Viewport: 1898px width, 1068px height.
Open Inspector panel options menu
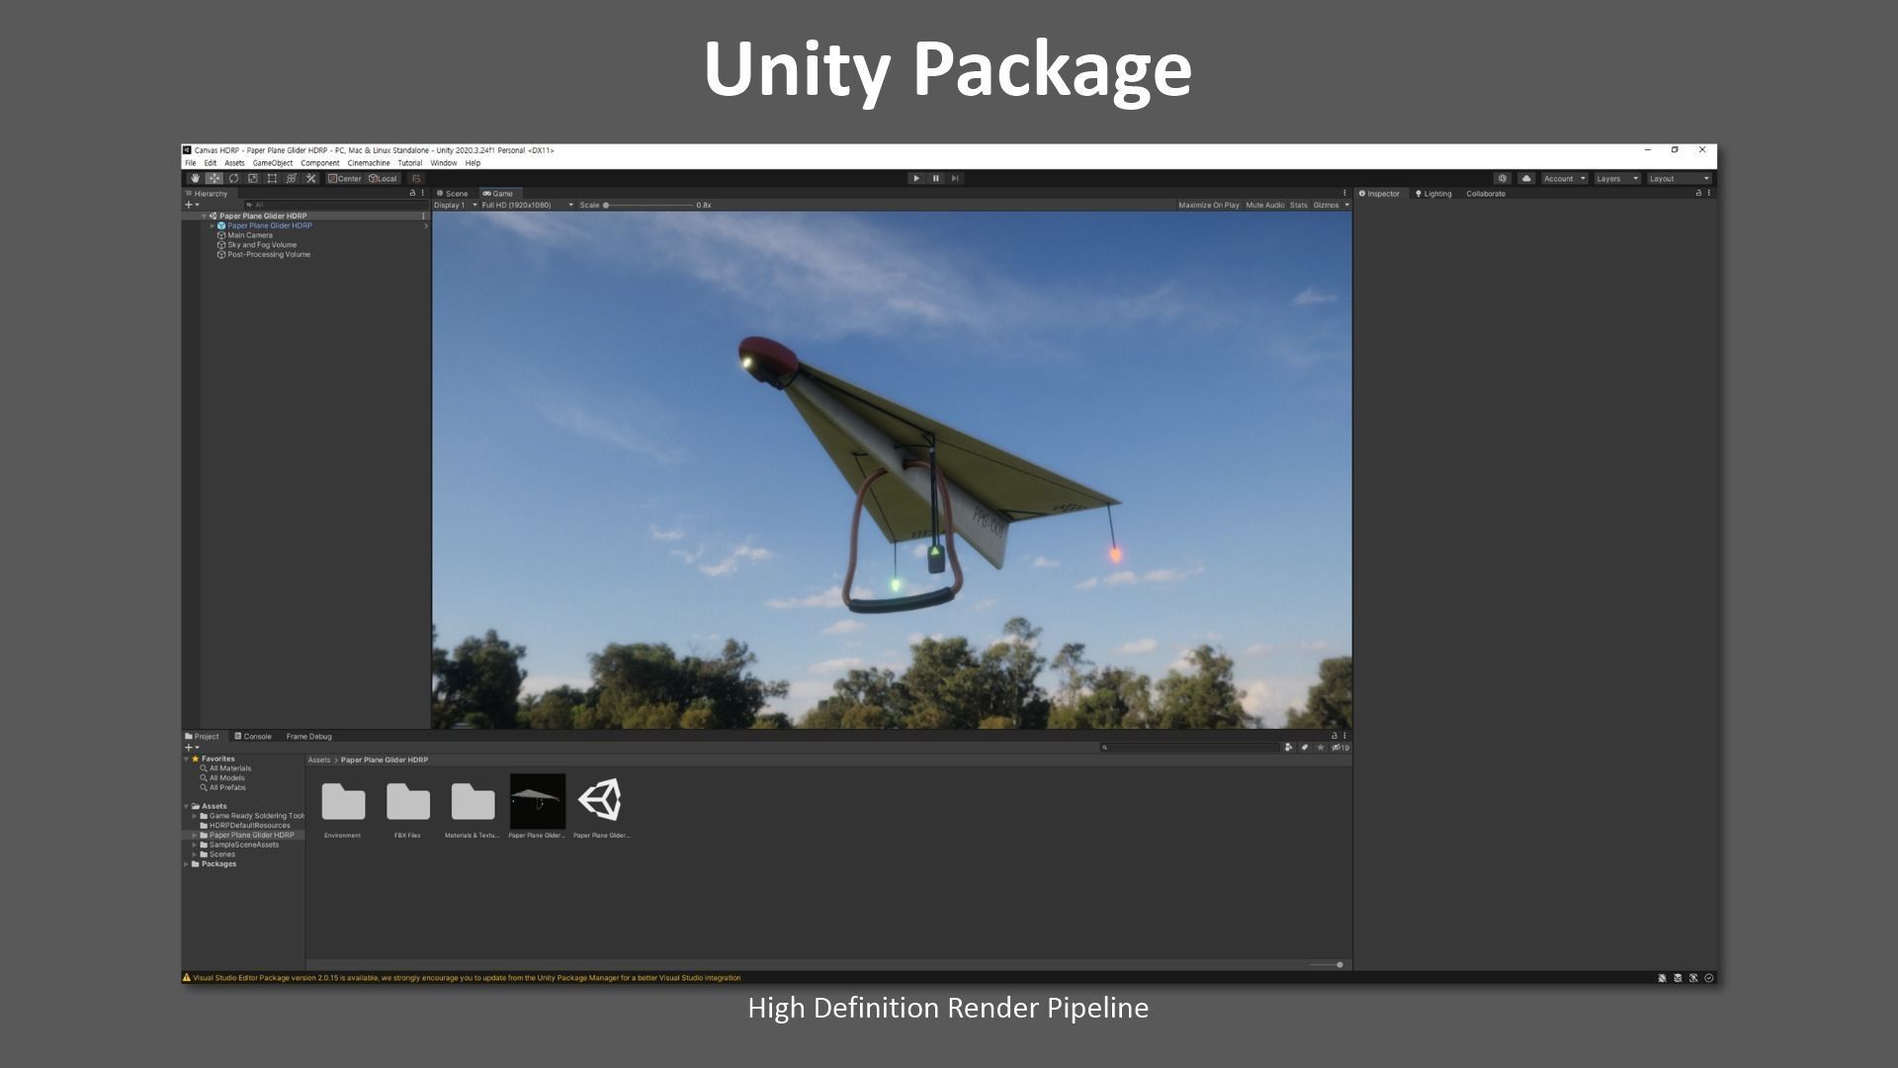(1709, 193)
